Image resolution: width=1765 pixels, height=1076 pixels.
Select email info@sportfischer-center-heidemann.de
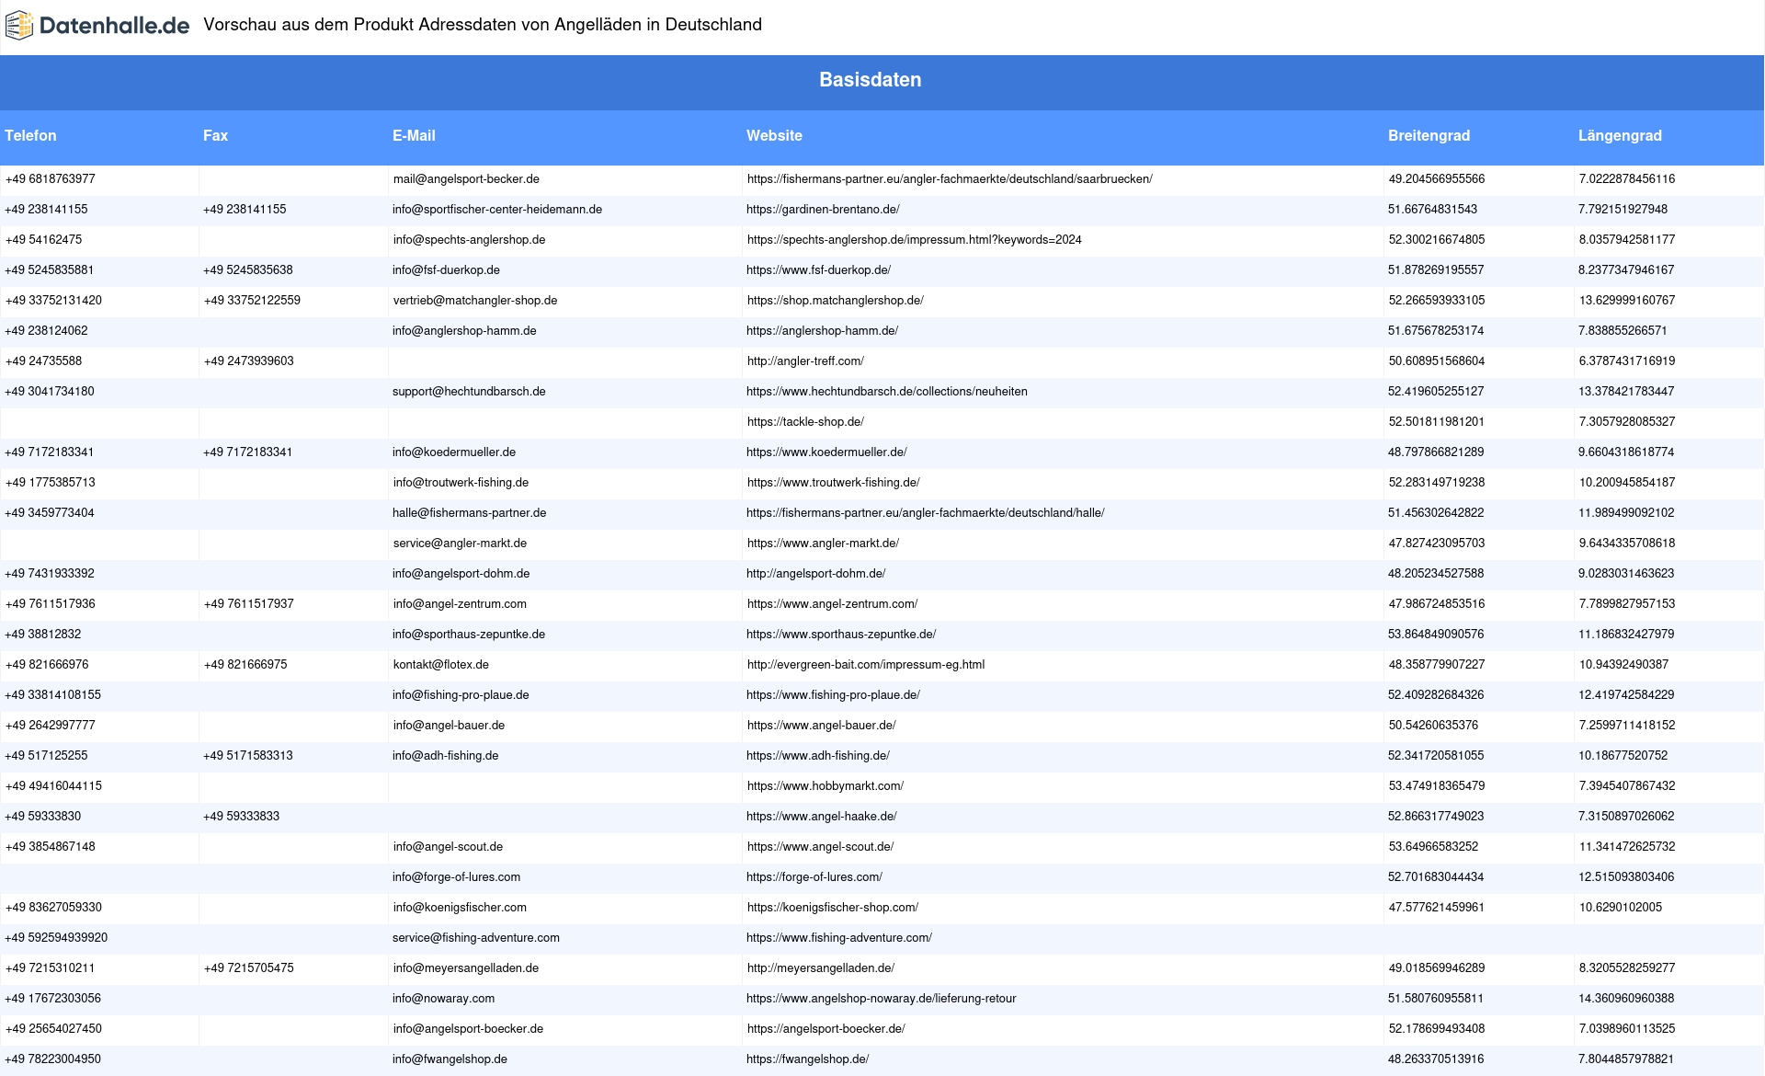[497, 210]
